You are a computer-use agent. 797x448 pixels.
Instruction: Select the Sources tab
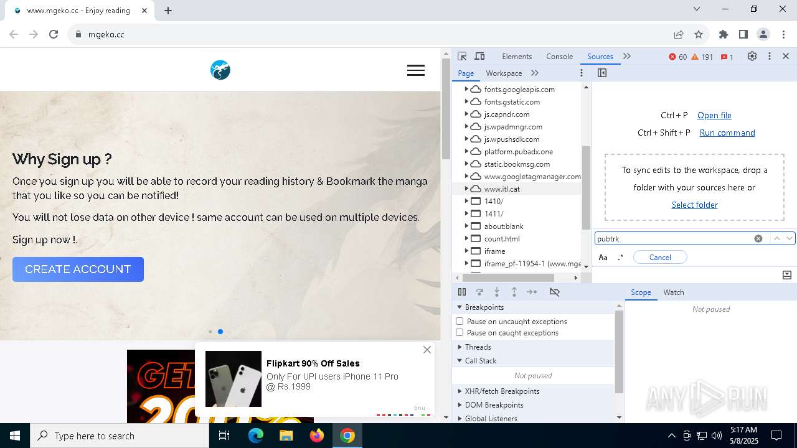coord(600,57)
